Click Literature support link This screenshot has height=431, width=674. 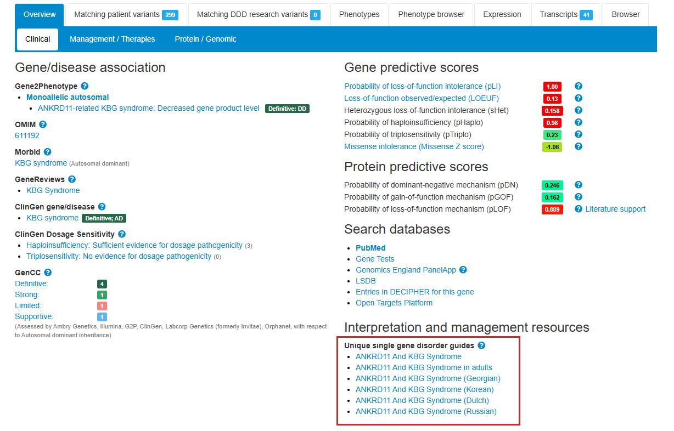coord(615,209)
